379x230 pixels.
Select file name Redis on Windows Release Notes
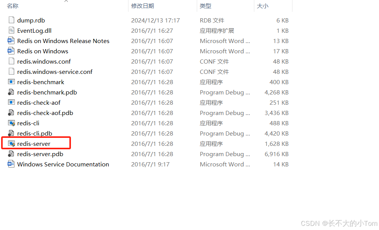(63, 41)
